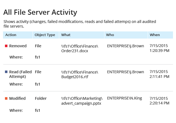
Task: Click the File object type in Read row
Action: click(x=38, y=72)
